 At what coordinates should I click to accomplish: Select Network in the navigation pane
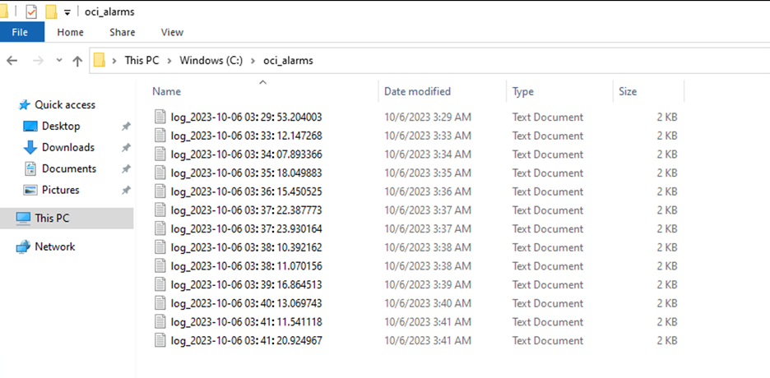coord(55,247)
